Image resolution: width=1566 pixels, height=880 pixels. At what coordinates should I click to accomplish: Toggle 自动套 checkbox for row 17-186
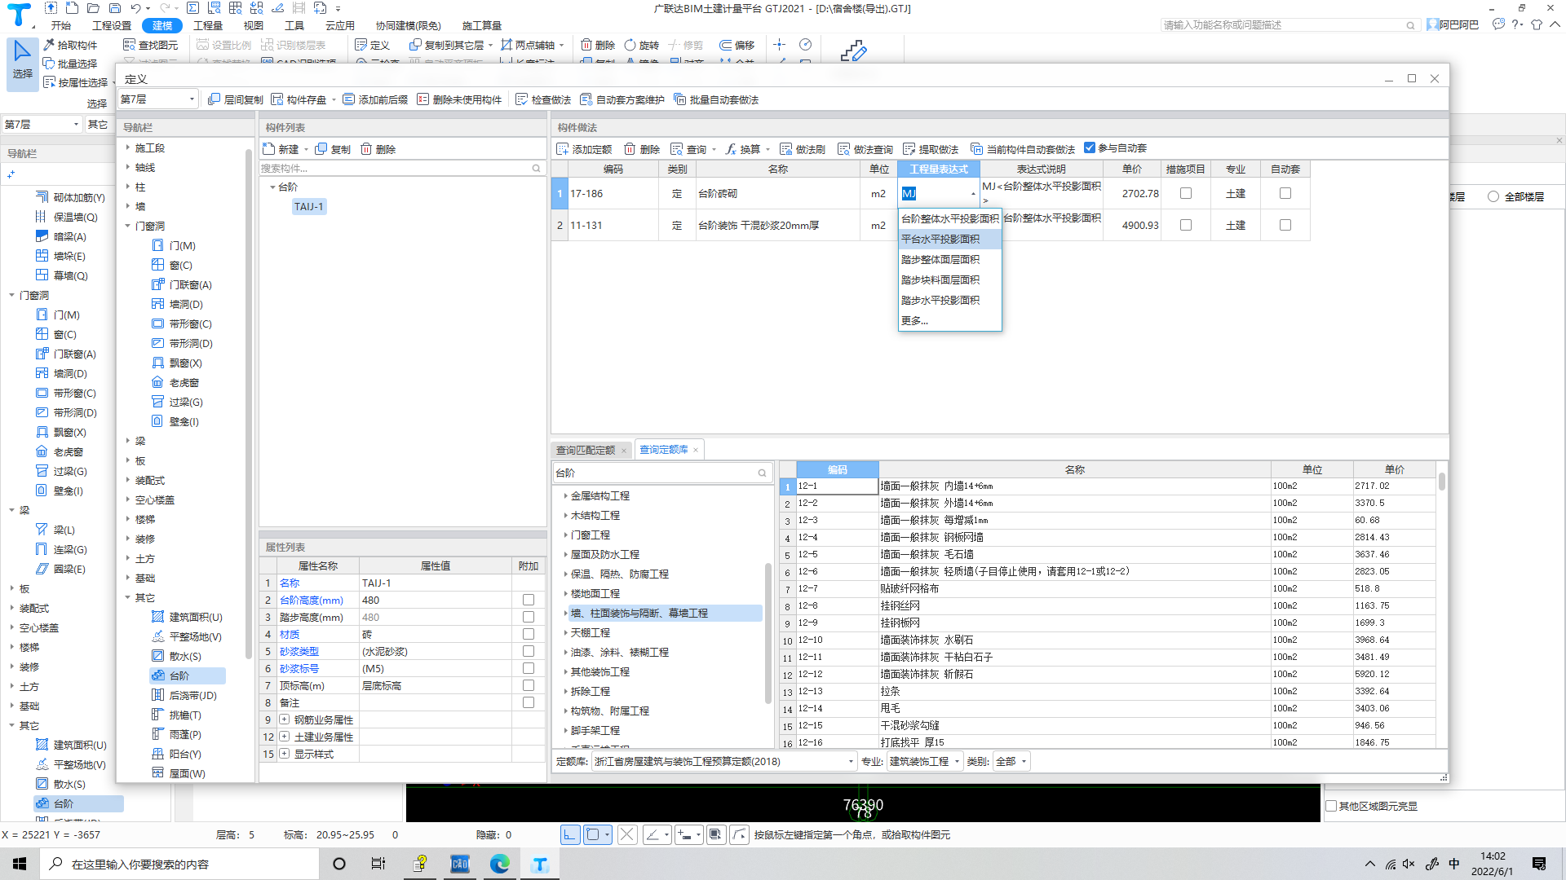[1285, 193]
